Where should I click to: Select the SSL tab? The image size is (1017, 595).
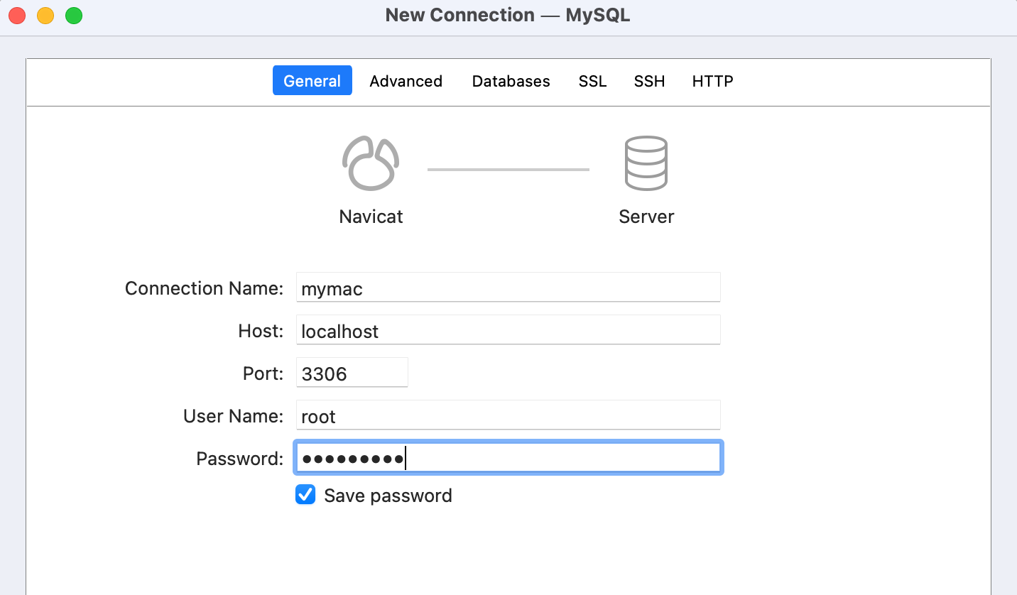[592, 81]
